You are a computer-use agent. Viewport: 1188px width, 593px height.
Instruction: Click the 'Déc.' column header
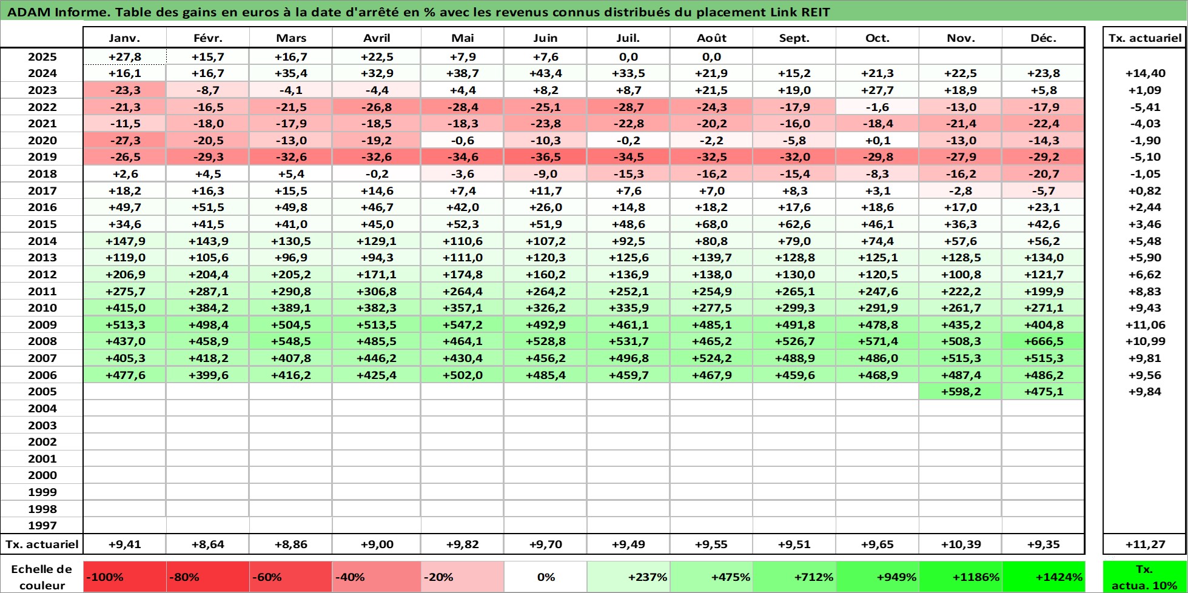coord(1043,38)
